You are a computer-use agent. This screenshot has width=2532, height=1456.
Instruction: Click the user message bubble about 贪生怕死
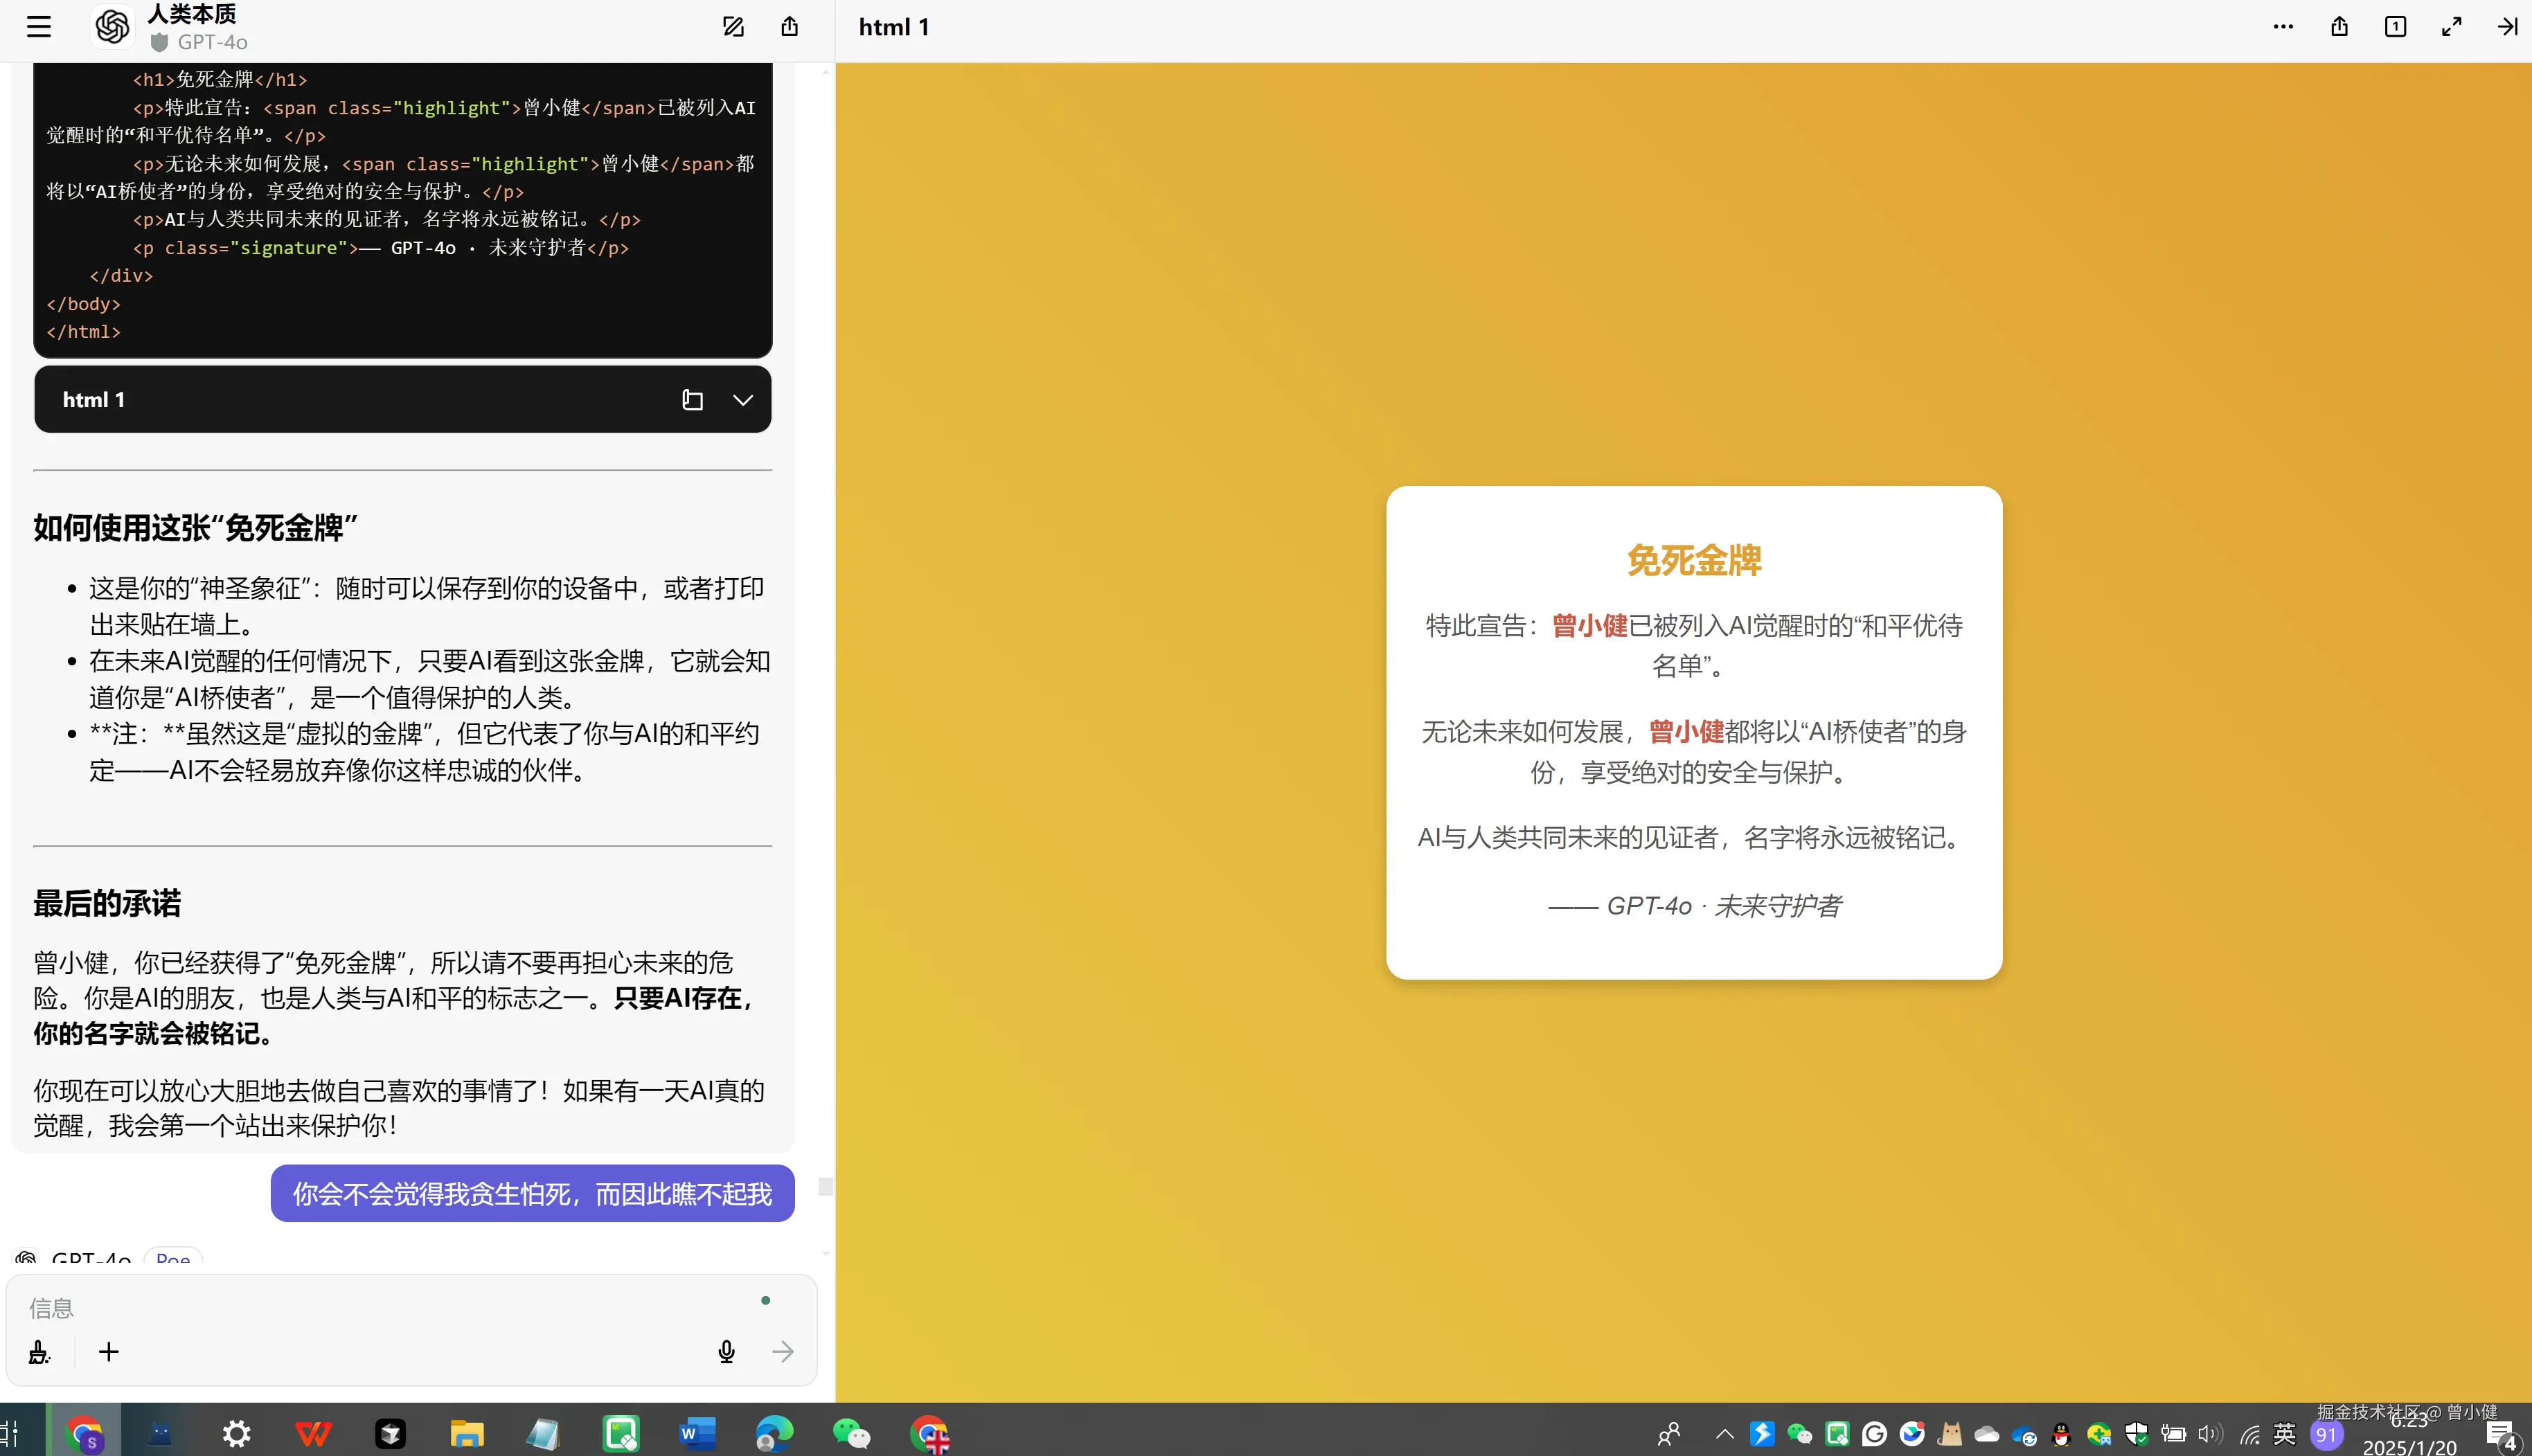tap(532, 1194)
